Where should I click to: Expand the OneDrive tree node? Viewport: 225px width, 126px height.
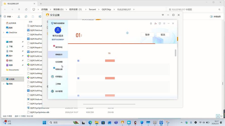point(4,33)
